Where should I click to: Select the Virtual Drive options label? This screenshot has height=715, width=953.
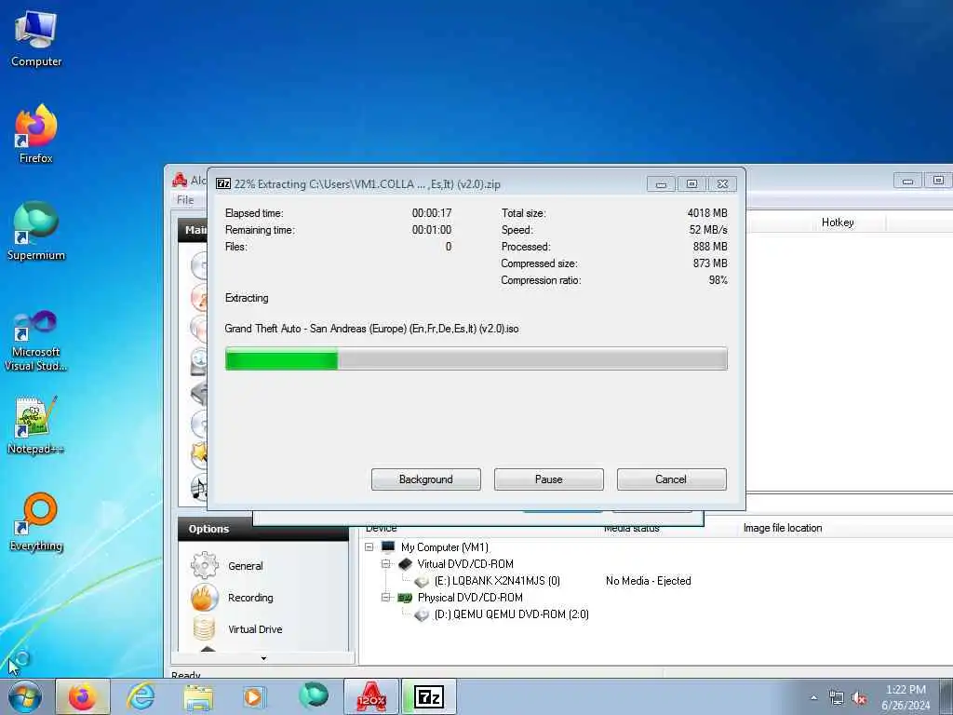coord(255,629)
